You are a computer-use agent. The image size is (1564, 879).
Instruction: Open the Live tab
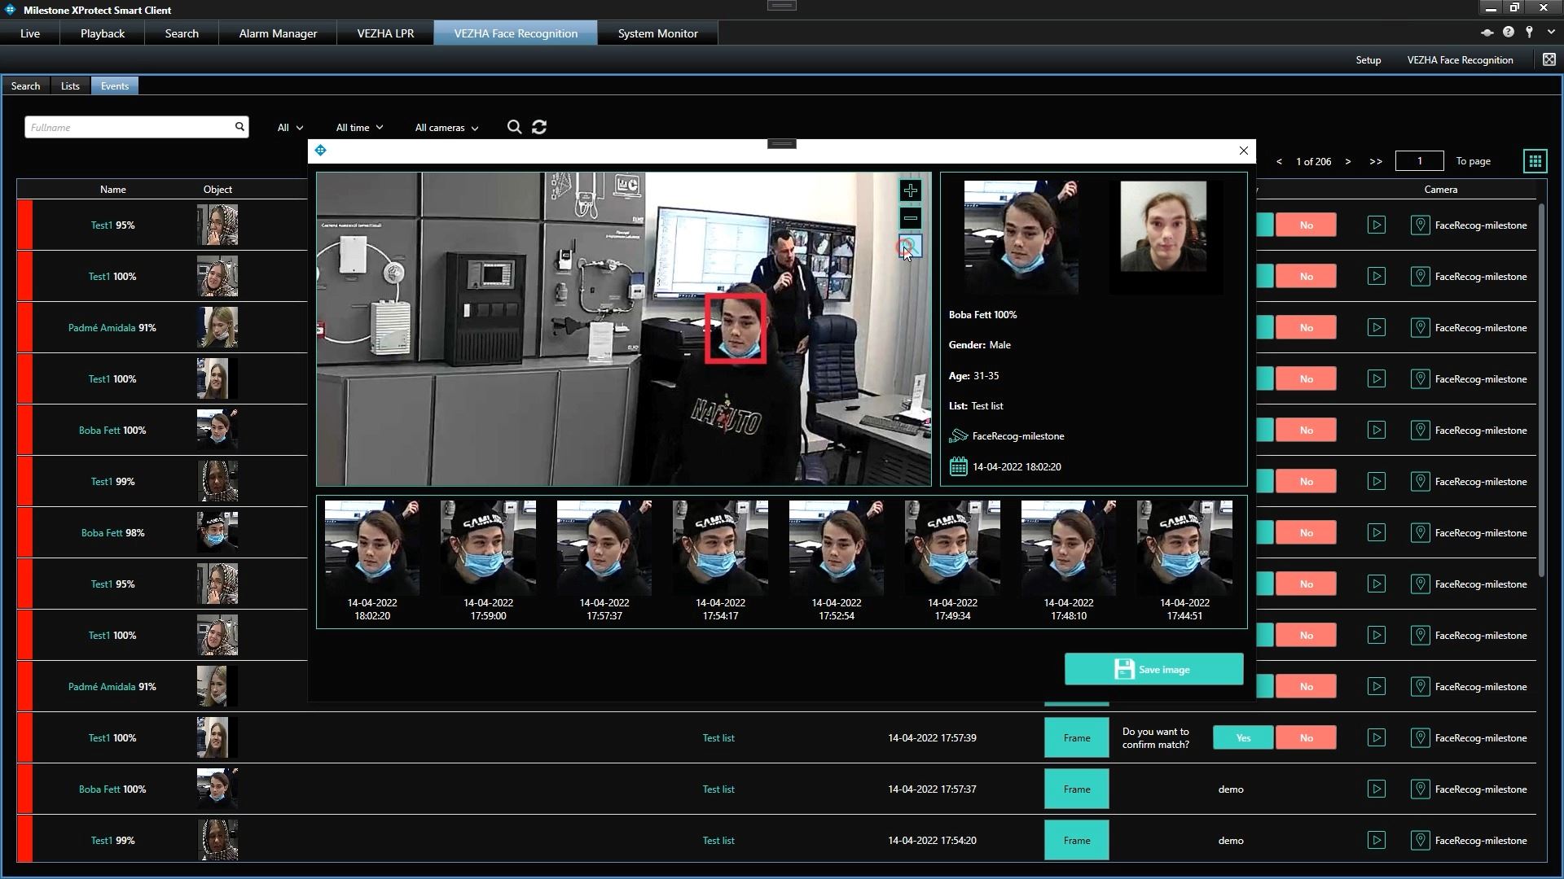click(30, 33)
